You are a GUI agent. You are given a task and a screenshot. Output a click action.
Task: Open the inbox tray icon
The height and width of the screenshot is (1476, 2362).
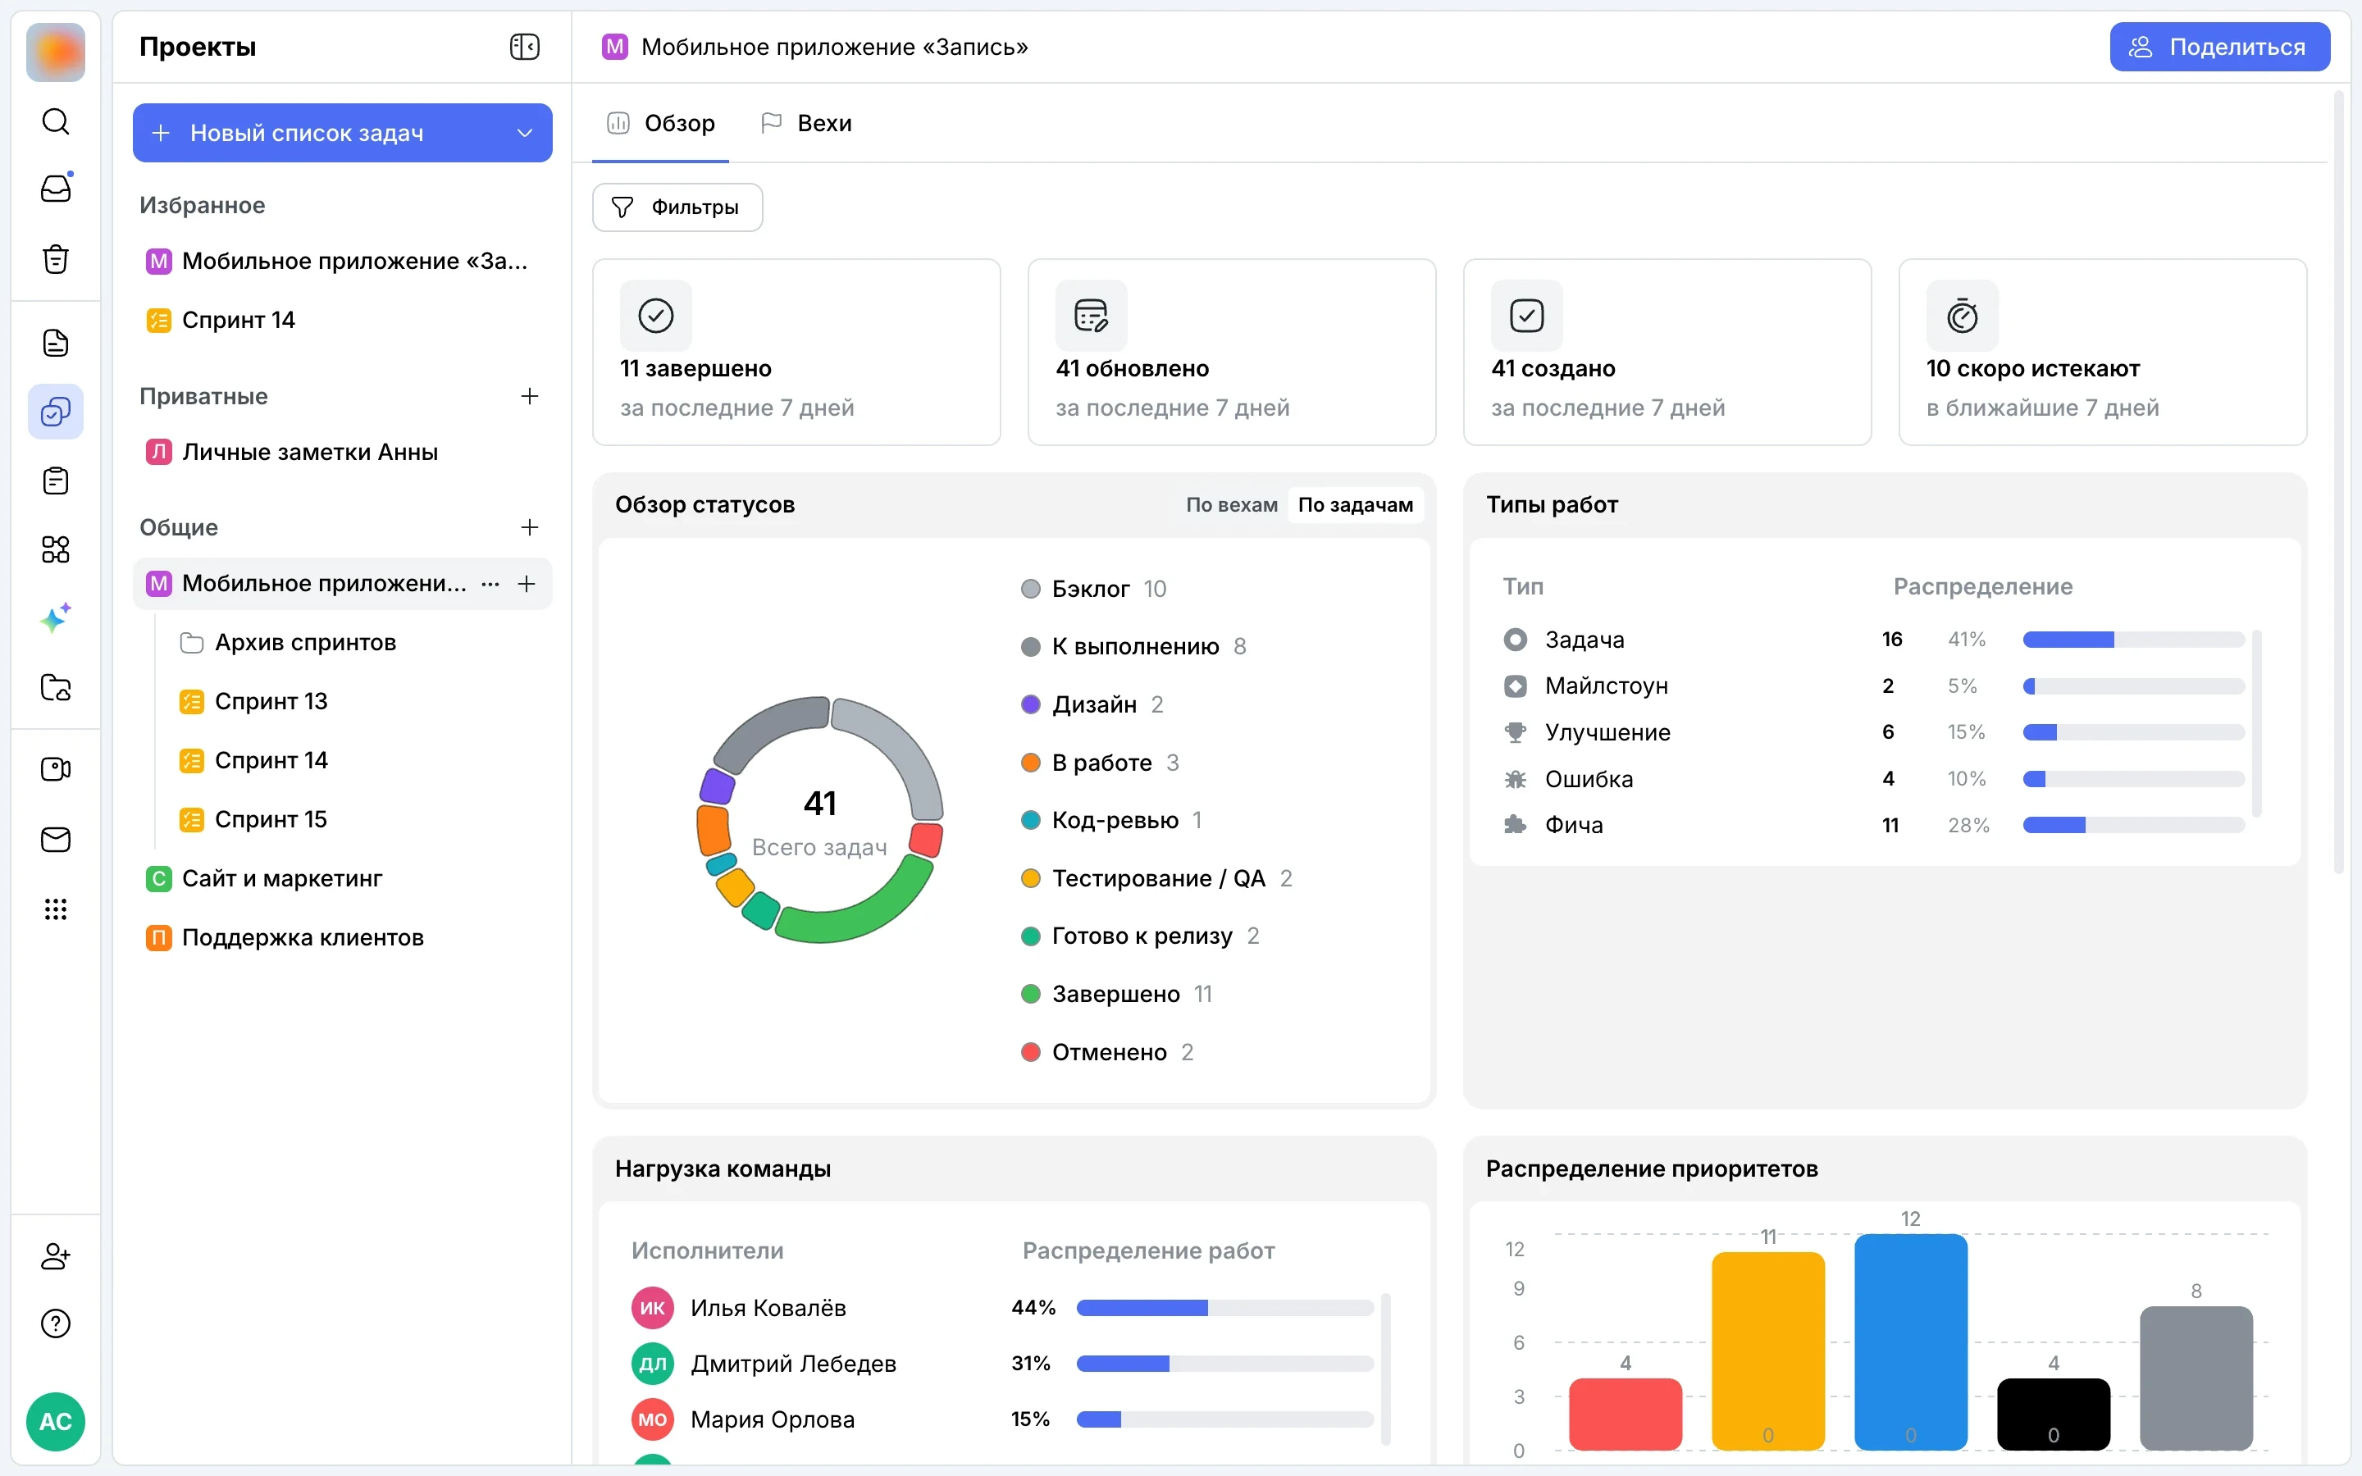56,189
